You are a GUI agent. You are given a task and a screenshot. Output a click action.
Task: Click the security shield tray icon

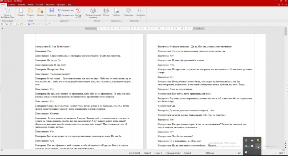tap(258, 140)
